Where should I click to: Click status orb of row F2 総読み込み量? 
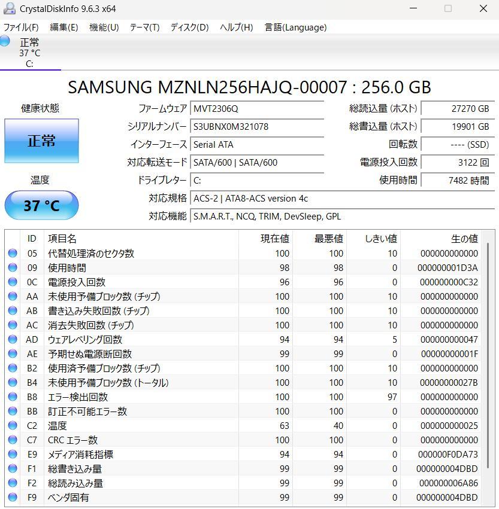13,483
